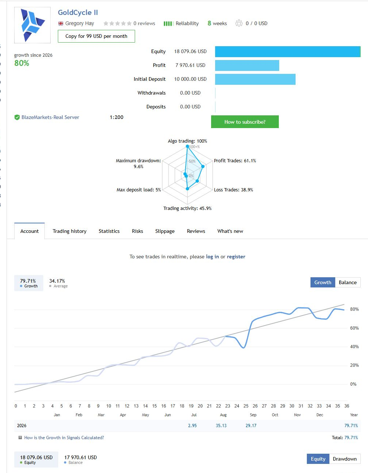The height and width of the screenshot is (473, 368).
Task: Switch chart to Balance view
Action: (x=348, y=282)
